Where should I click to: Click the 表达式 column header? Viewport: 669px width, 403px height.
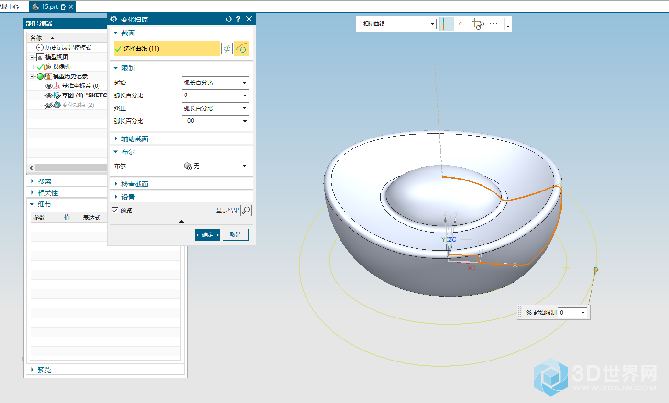(x=101, y=217)
